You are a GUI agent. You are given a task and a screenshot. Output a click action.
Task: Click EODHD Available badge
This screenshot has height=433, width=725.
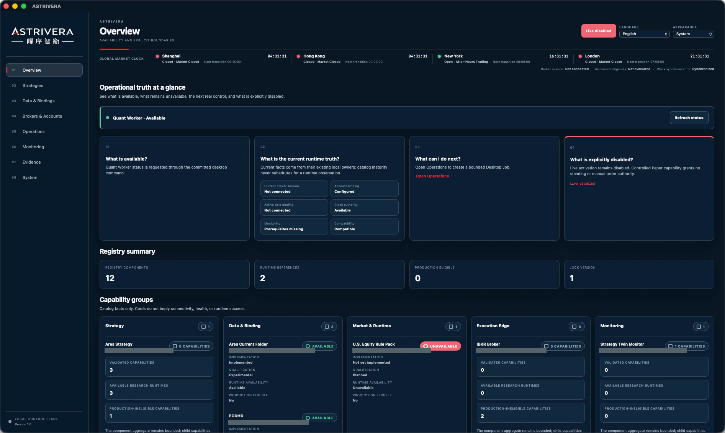point(320,418)
